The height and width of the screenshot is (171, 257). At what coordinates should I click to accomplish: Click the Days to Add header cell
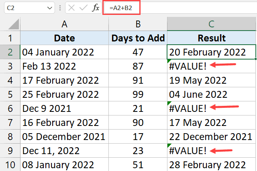[x=138, y=38]
